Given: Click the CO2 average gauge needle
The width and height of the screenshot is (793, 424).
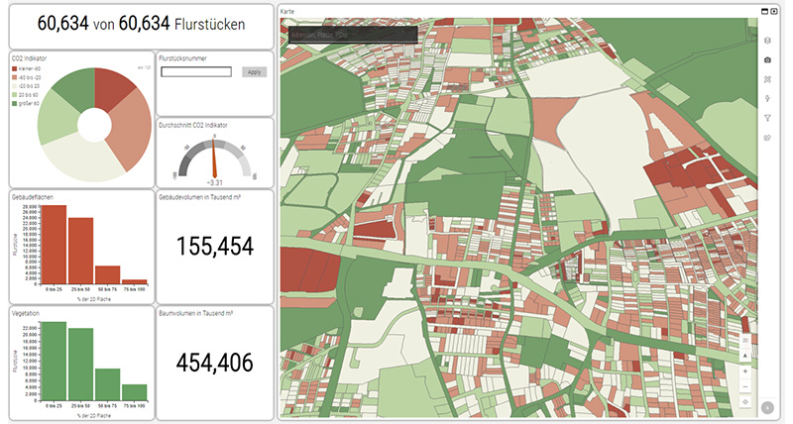Looking at the screenshot, I should 212,159.
